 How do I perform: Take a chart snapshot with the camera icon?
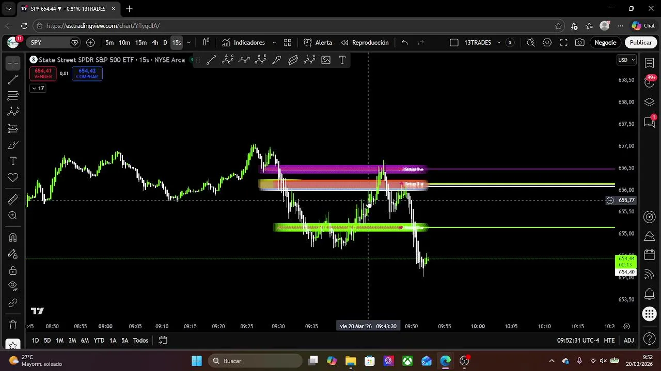[580, 43]
